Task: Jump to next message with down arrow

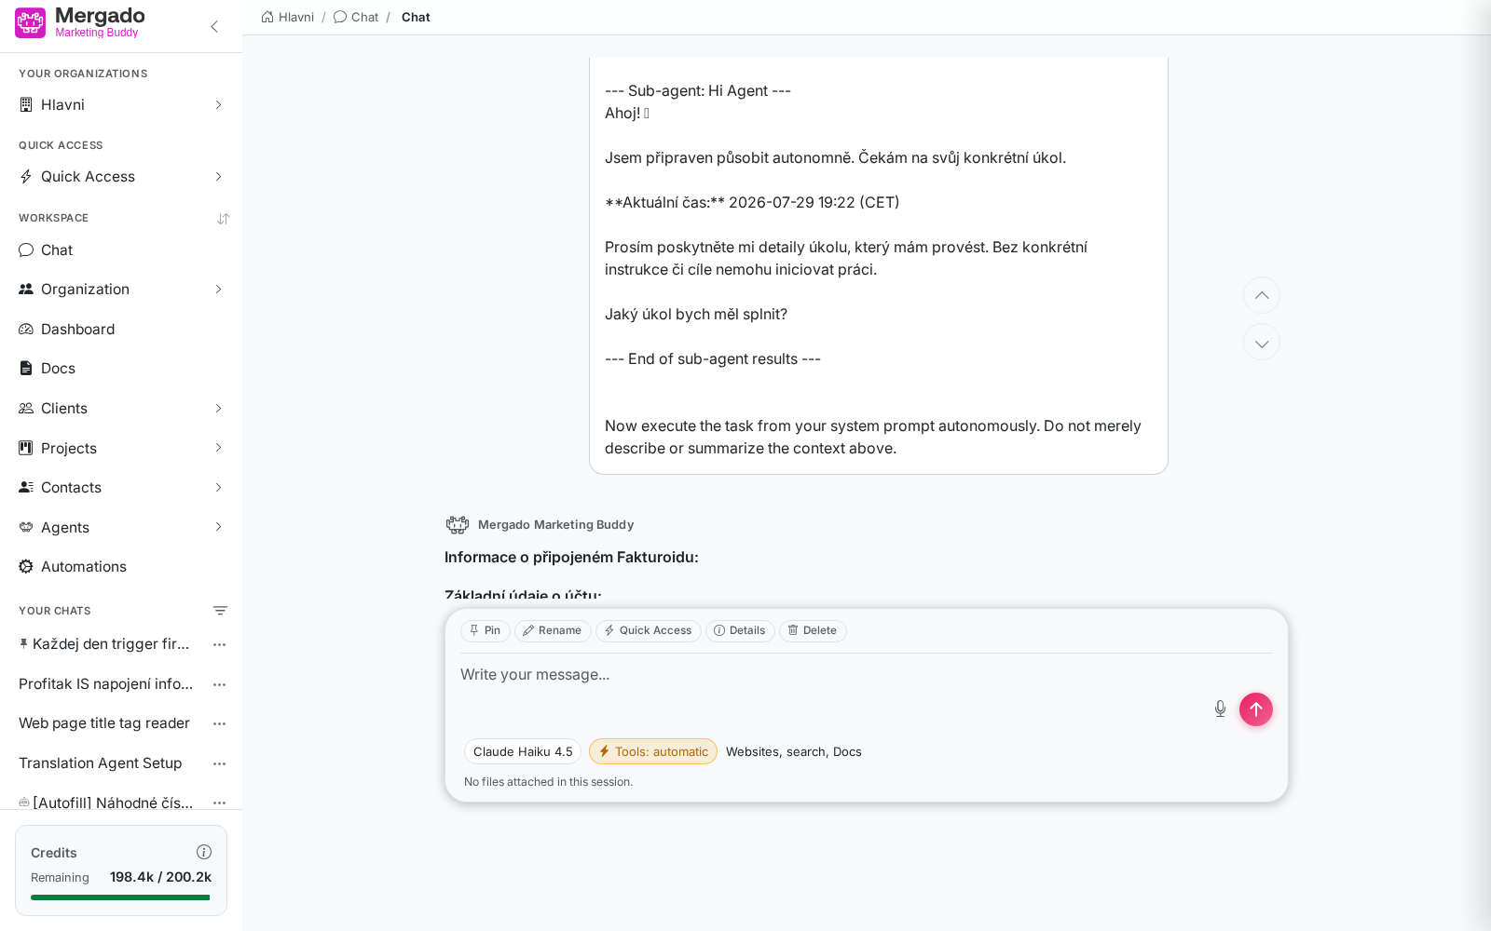Action: [1262, 343]
